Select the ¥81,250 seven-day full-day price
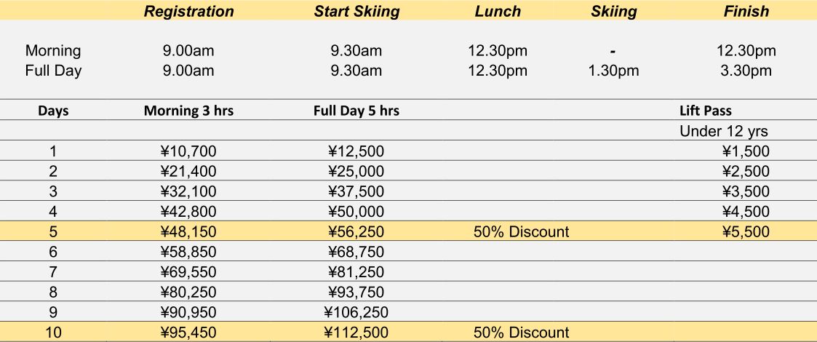Viewport: 817px width, 342px height. 356,271
